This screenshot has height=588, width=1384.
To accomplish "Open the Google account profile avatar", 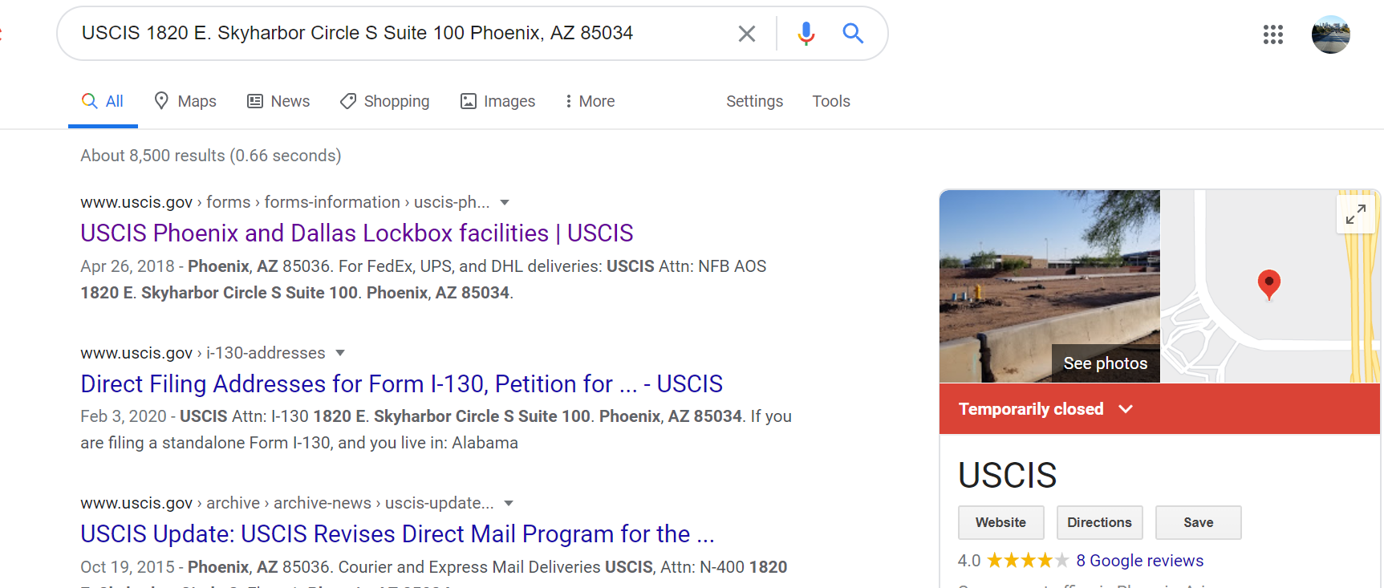I will point(1330,34).
